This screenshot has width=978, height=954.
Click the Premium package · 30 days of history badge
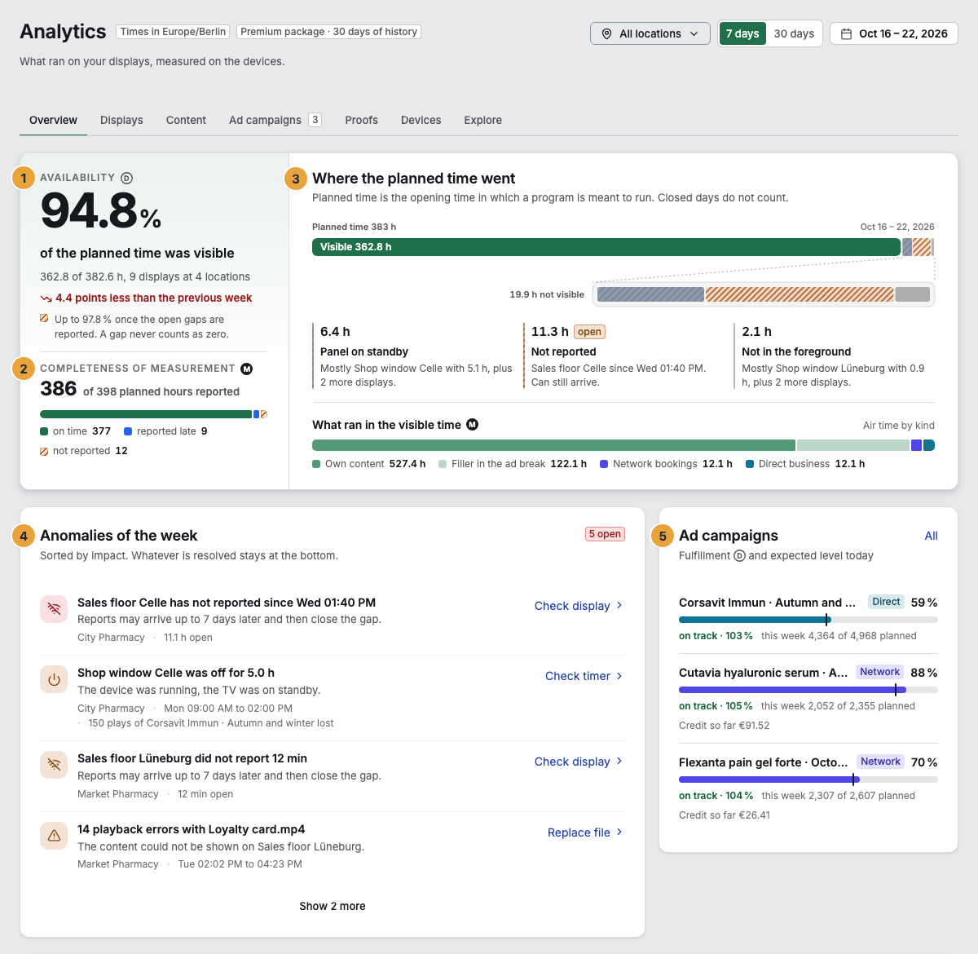pyautogui.click(x=329, y=32)
